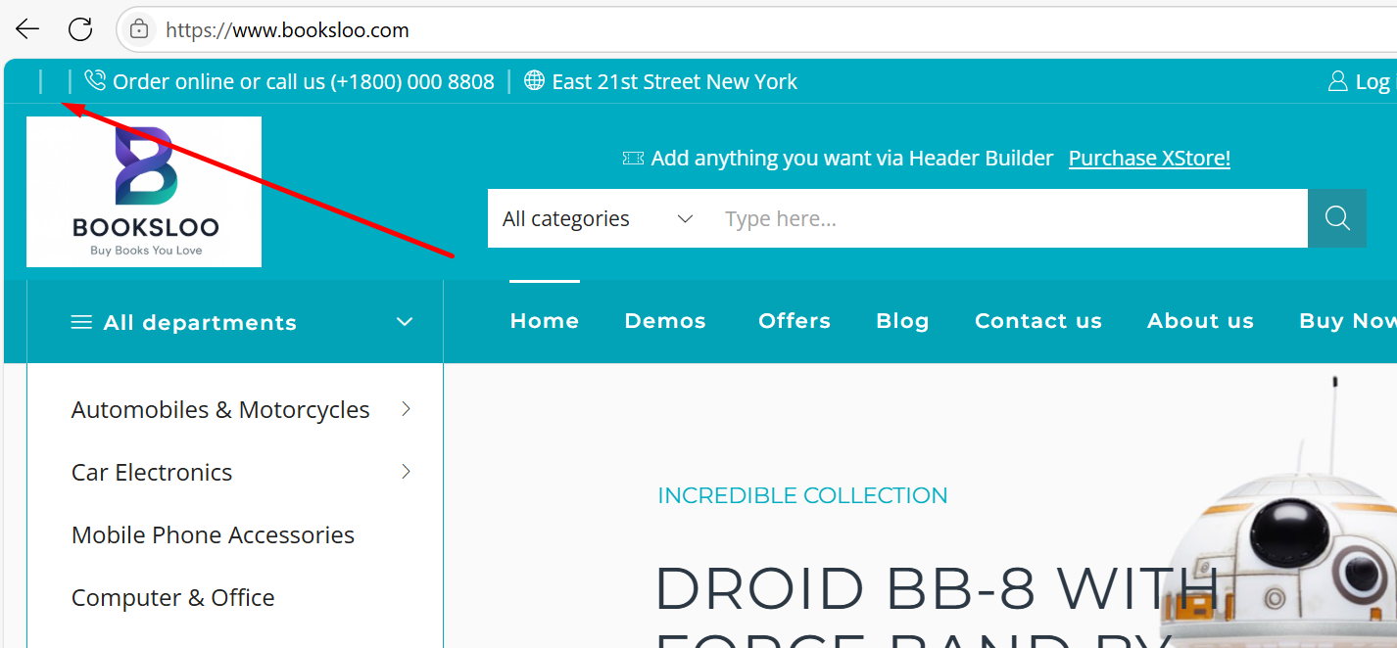The width and height of the screenshot is (1397, 648).
Task: Open the Offers menu item
Action: click(x=795, y=321)
